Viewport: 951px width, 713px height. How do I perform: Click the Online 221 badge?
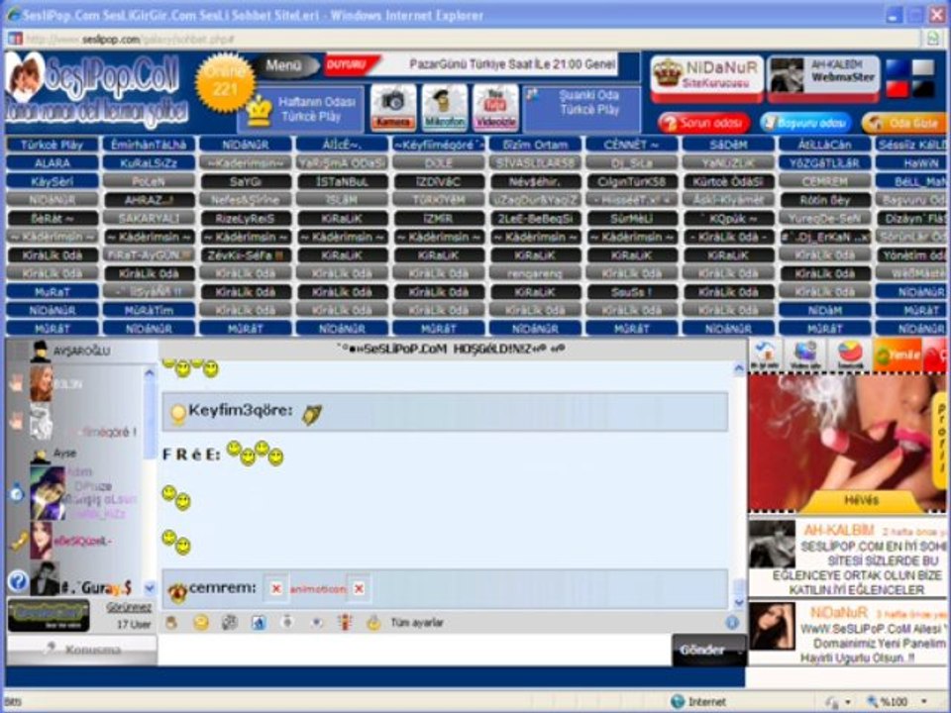tap(225, 82)
